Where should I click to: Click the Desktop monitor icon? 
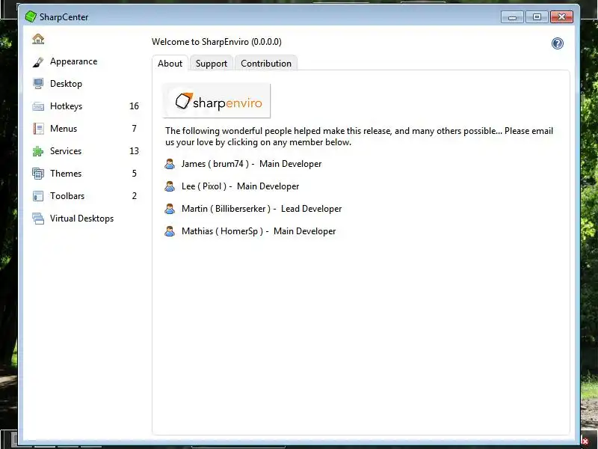(38, 84)
